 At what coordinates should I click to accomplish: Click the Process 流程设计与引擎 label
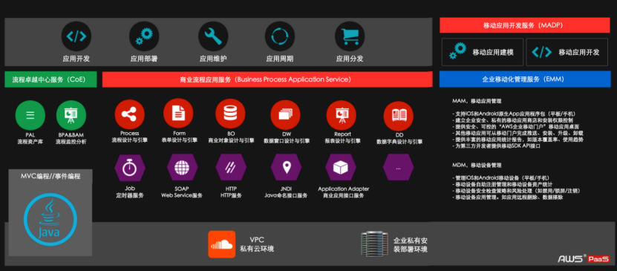[x=130, y=137]
